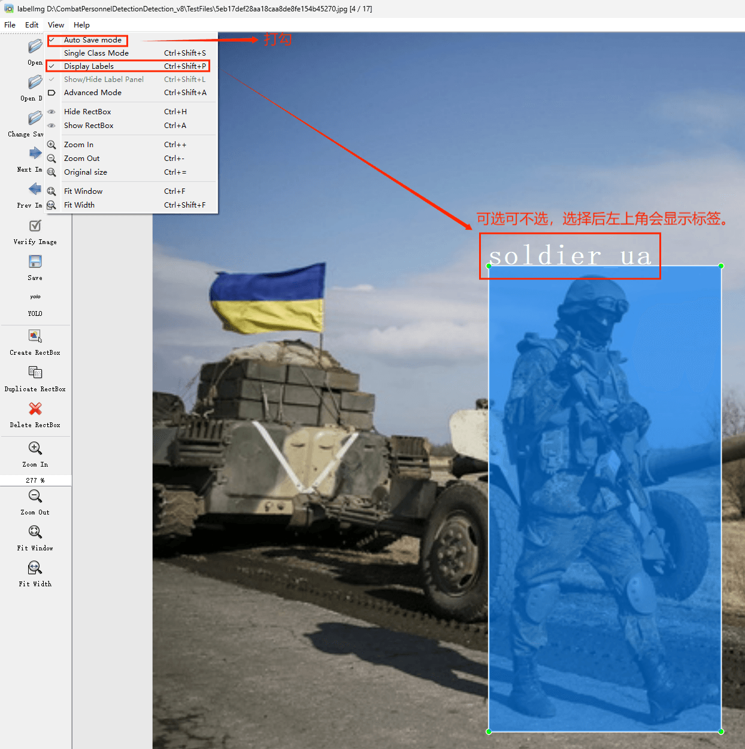
Task: Enable Single Class Mode option
Action: click(96, 53)
